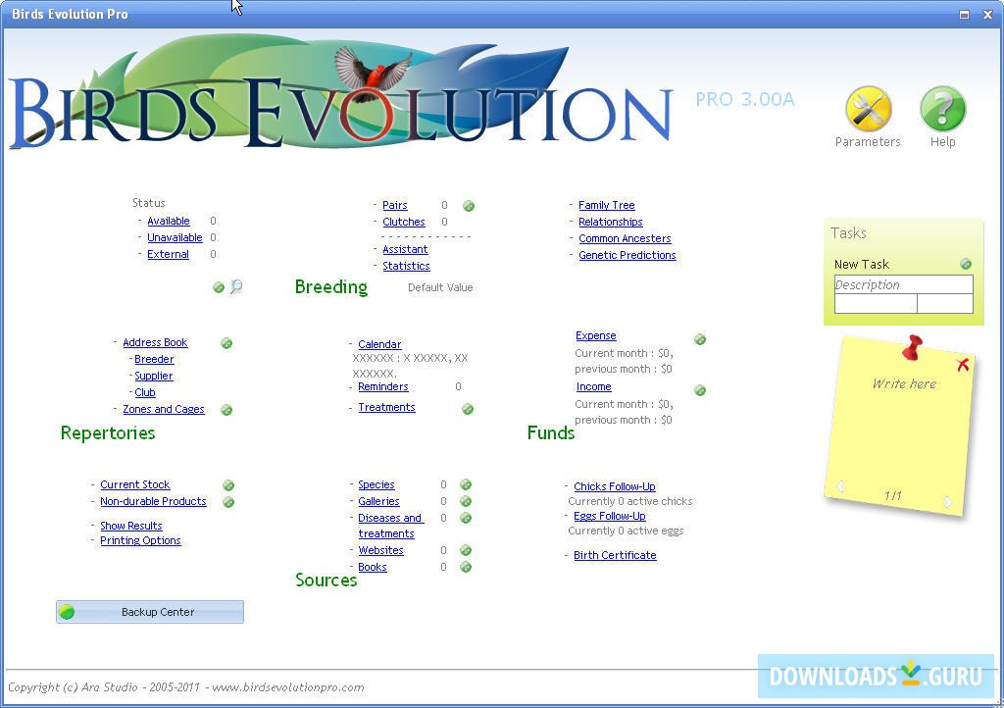
Task: Open the Clutches link
Action: tap(404, 223)
